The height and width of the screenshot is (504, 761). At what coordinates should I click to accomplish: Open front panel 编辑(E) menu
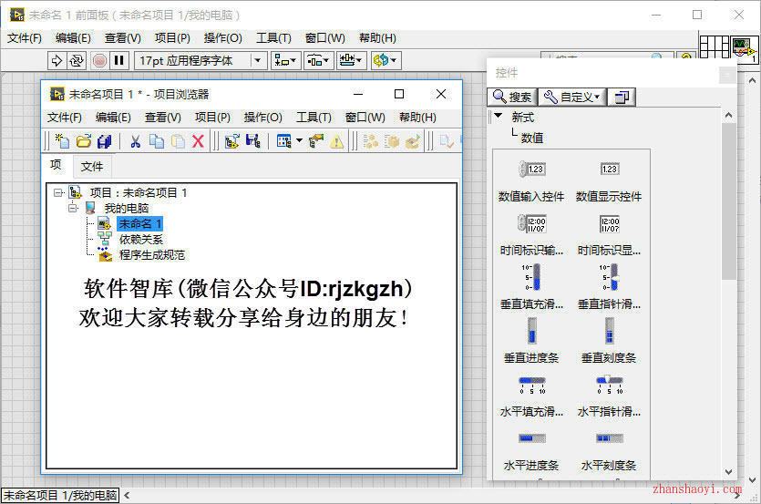[73, 38]
